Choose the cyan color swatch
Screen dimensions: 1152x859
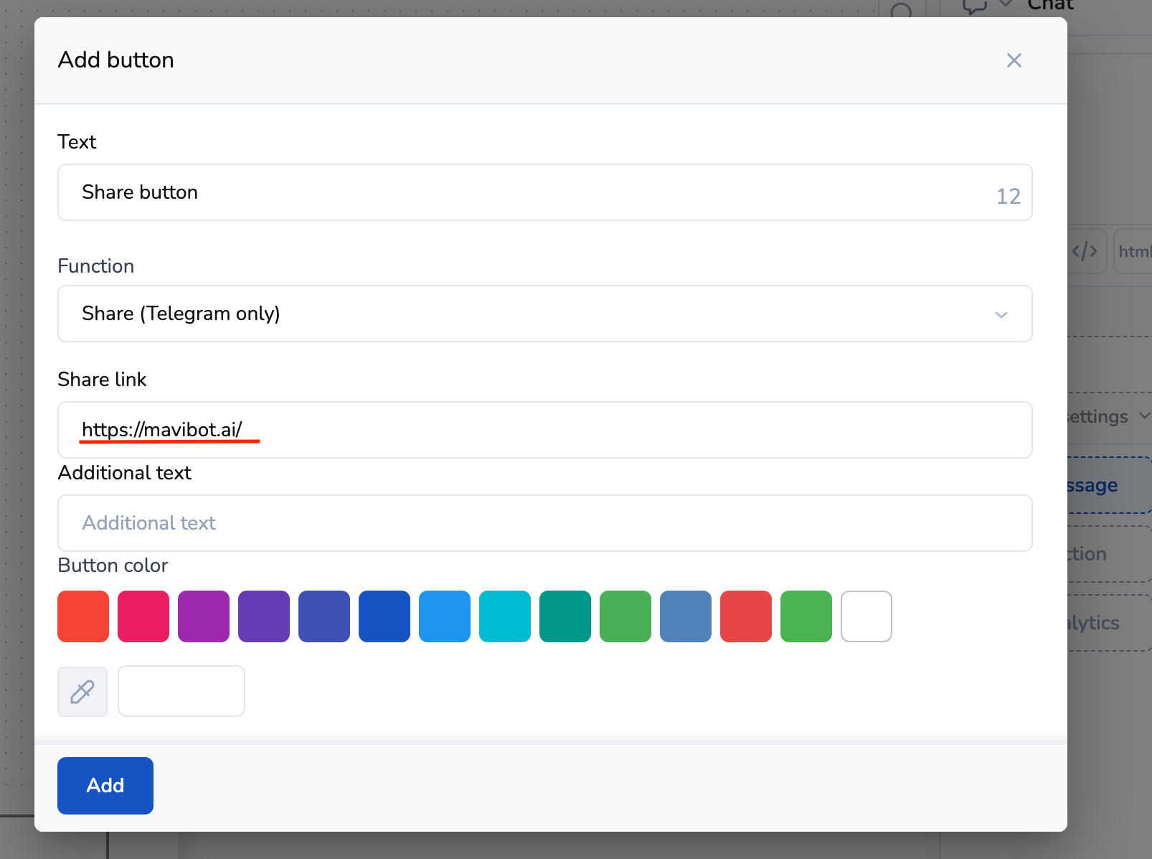(x=505, y=616)
